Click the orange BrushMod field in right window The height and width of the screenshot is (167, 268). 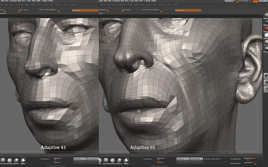coord(188,10)
